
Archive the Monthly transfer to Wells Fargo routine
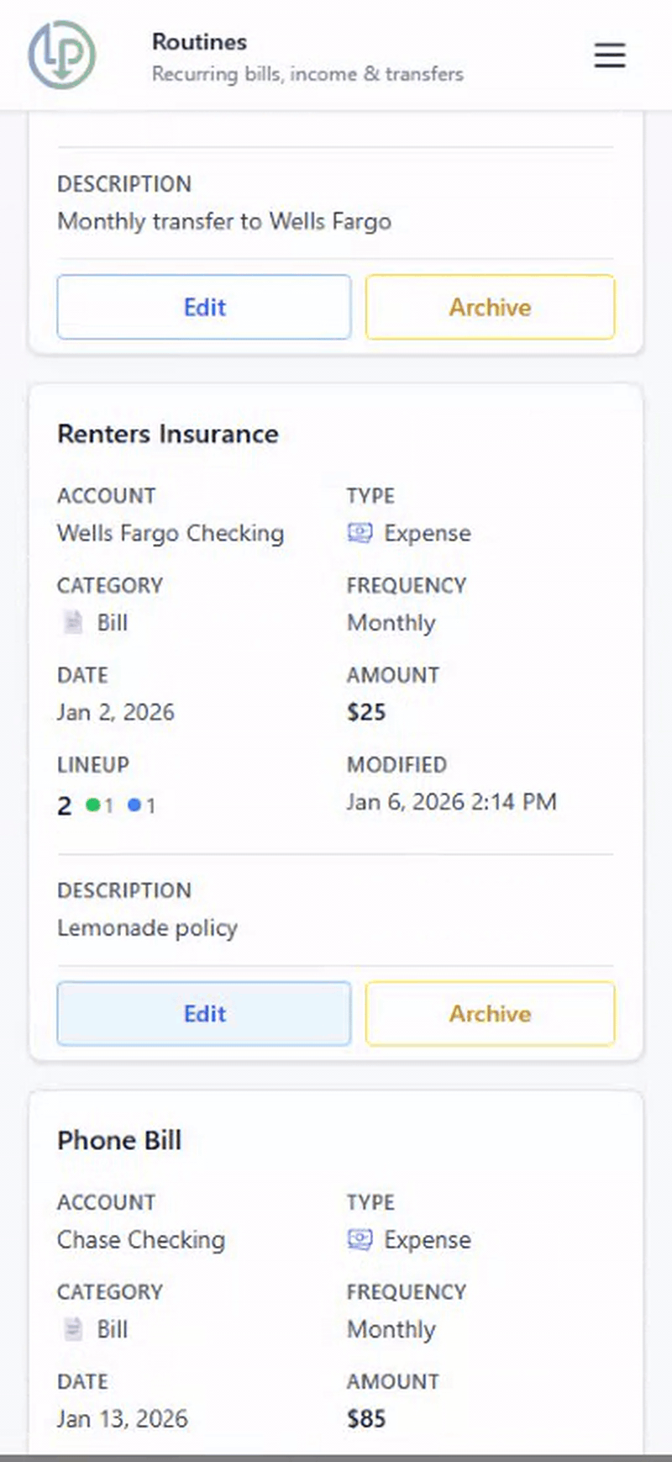click(x=490, y=307)
